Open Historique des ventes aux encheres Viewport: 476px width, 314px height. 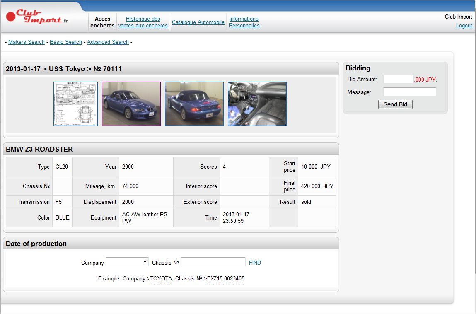tap(143, 22)
